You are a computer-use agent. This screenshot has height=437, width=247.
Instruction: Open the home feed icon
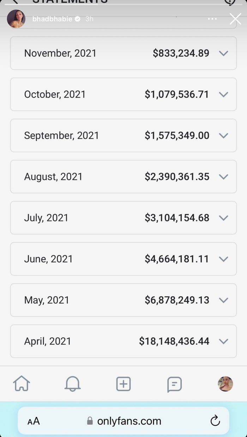point(22,384)
